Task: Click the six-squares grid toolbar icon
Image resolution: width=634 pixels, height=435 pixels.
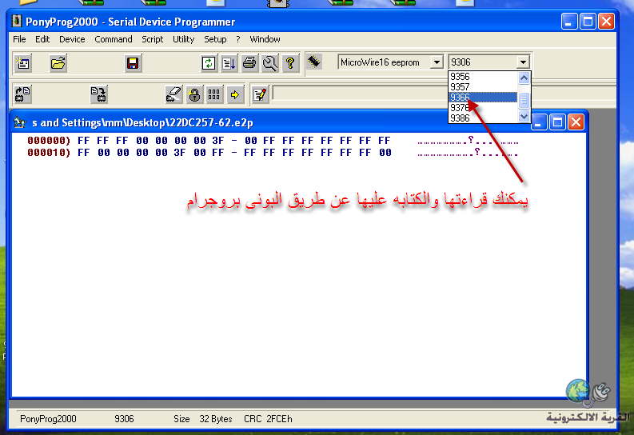Action: (x=214, y=94)
